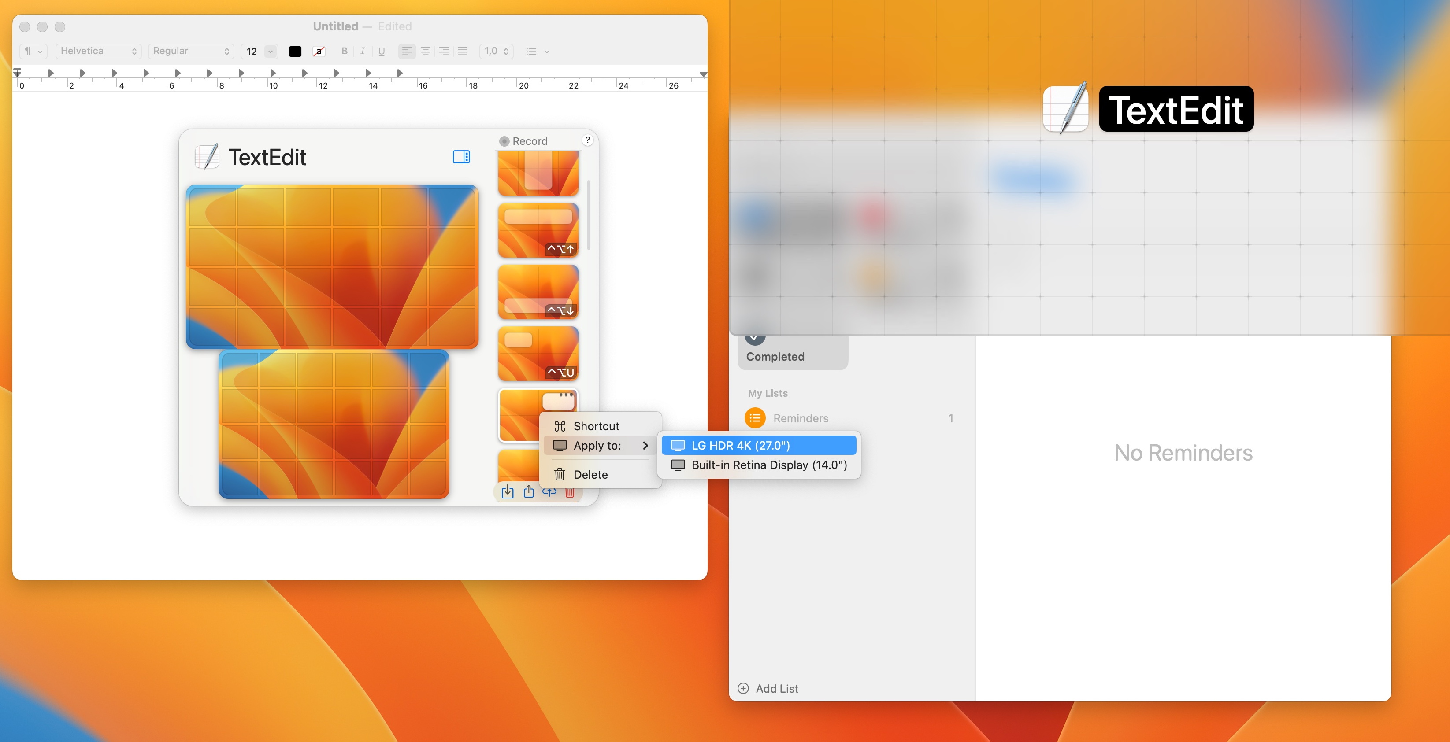Image resolution: width=1450 pixels, height=742 pixels.
Task: Click the cloud upload icon
Action: pos(549,492)
